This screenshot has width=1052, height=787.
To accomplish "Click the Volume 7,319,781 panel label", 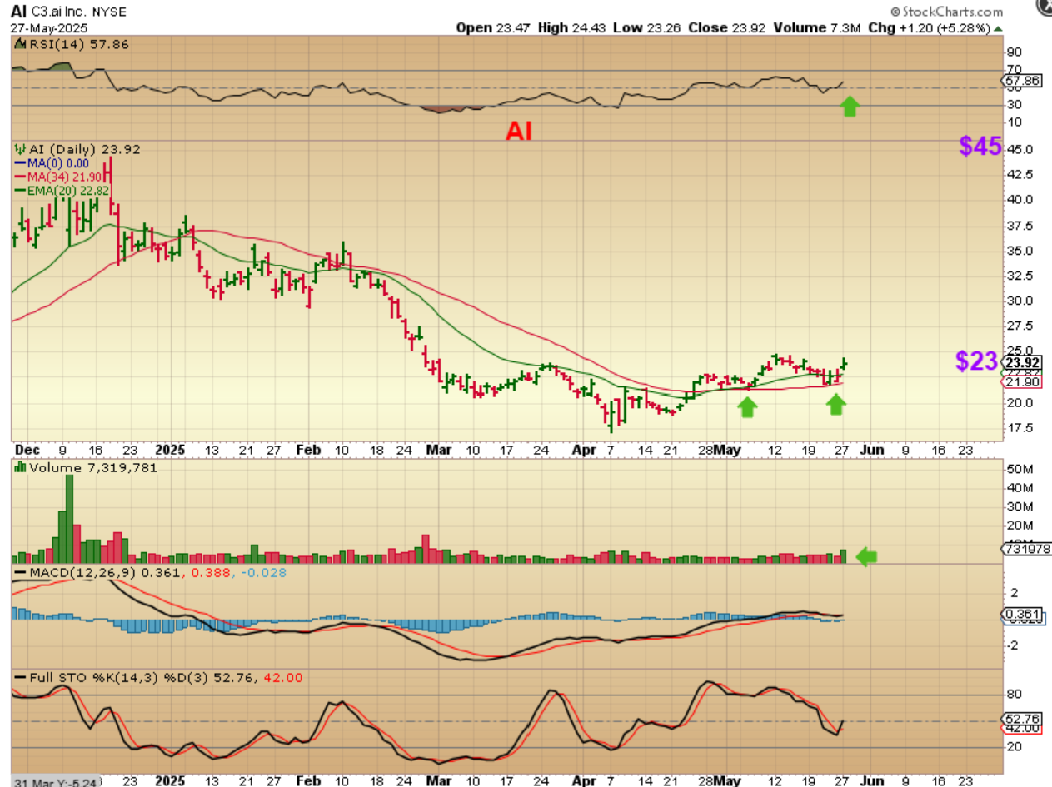I will point(86,468).
